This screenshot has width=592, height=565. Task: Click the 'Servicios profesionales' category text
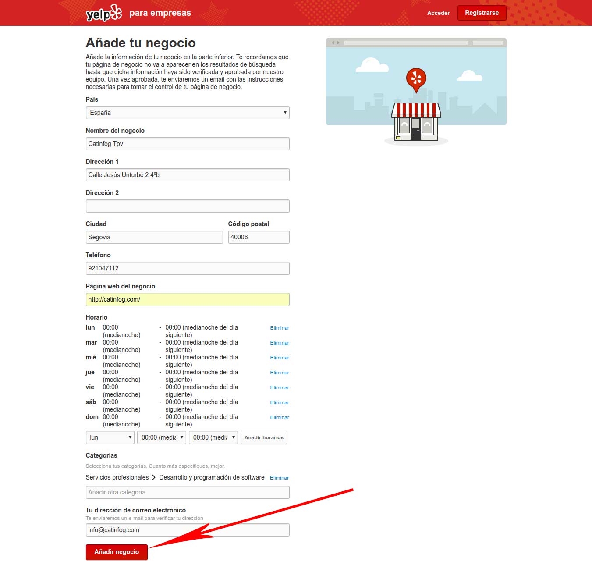click(x=117, y=477)
